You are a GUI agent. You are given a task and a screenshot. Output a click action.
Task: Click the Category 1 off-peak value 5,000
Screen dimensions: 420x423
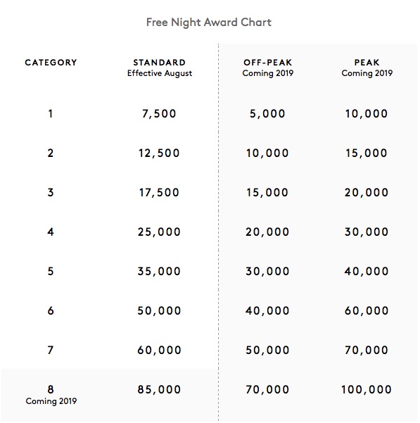tap(267, 113)
